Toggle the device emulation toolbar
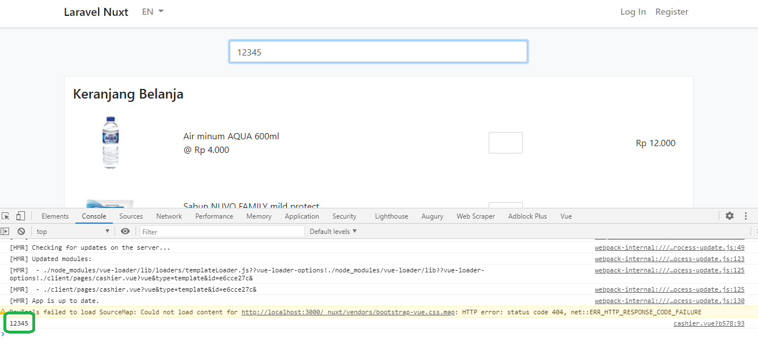This screenshot has height=346, width=758. [x=20, y=216]
